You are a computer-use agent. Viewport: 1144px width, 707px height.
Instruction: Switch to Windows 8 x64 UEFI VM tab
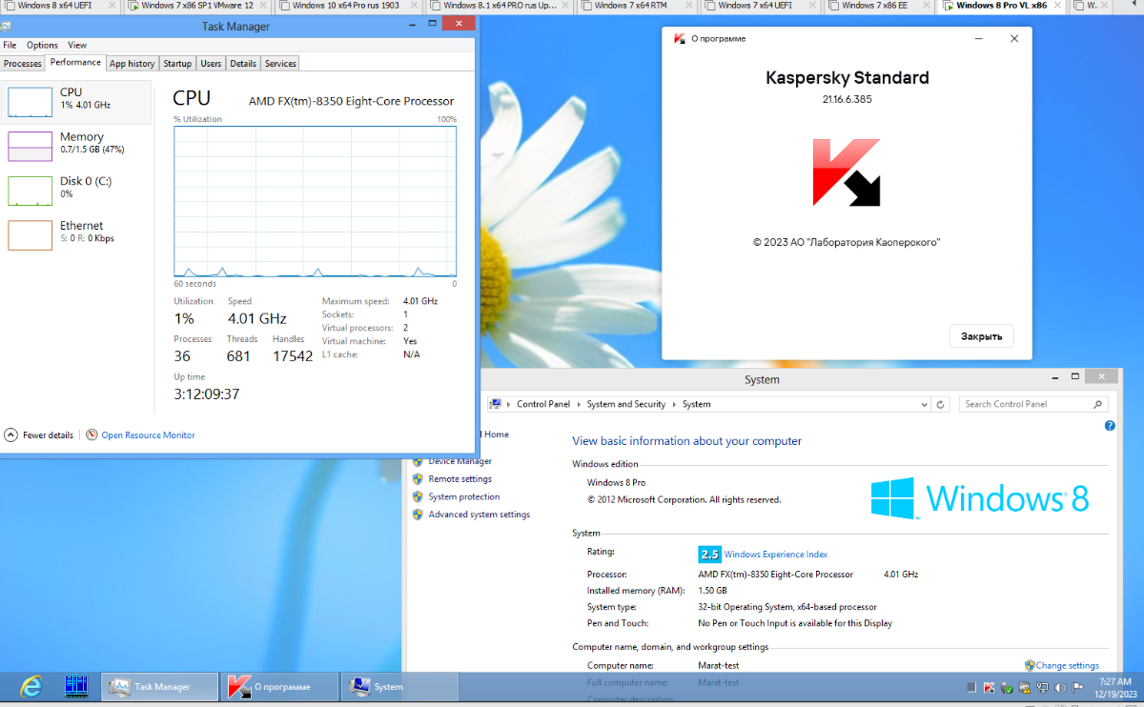coord(58,6)
